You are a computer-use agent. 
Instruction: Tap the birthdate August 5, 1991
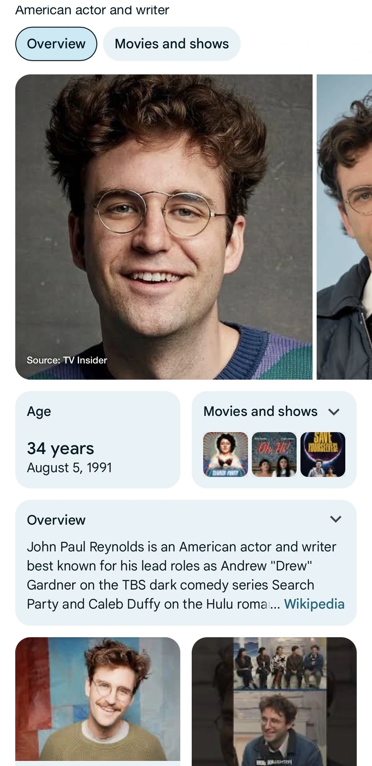[69, 468]
